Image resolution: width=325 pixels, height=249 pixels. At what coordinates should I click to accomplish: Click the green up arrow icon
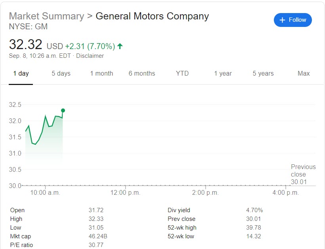click(120, 46)
